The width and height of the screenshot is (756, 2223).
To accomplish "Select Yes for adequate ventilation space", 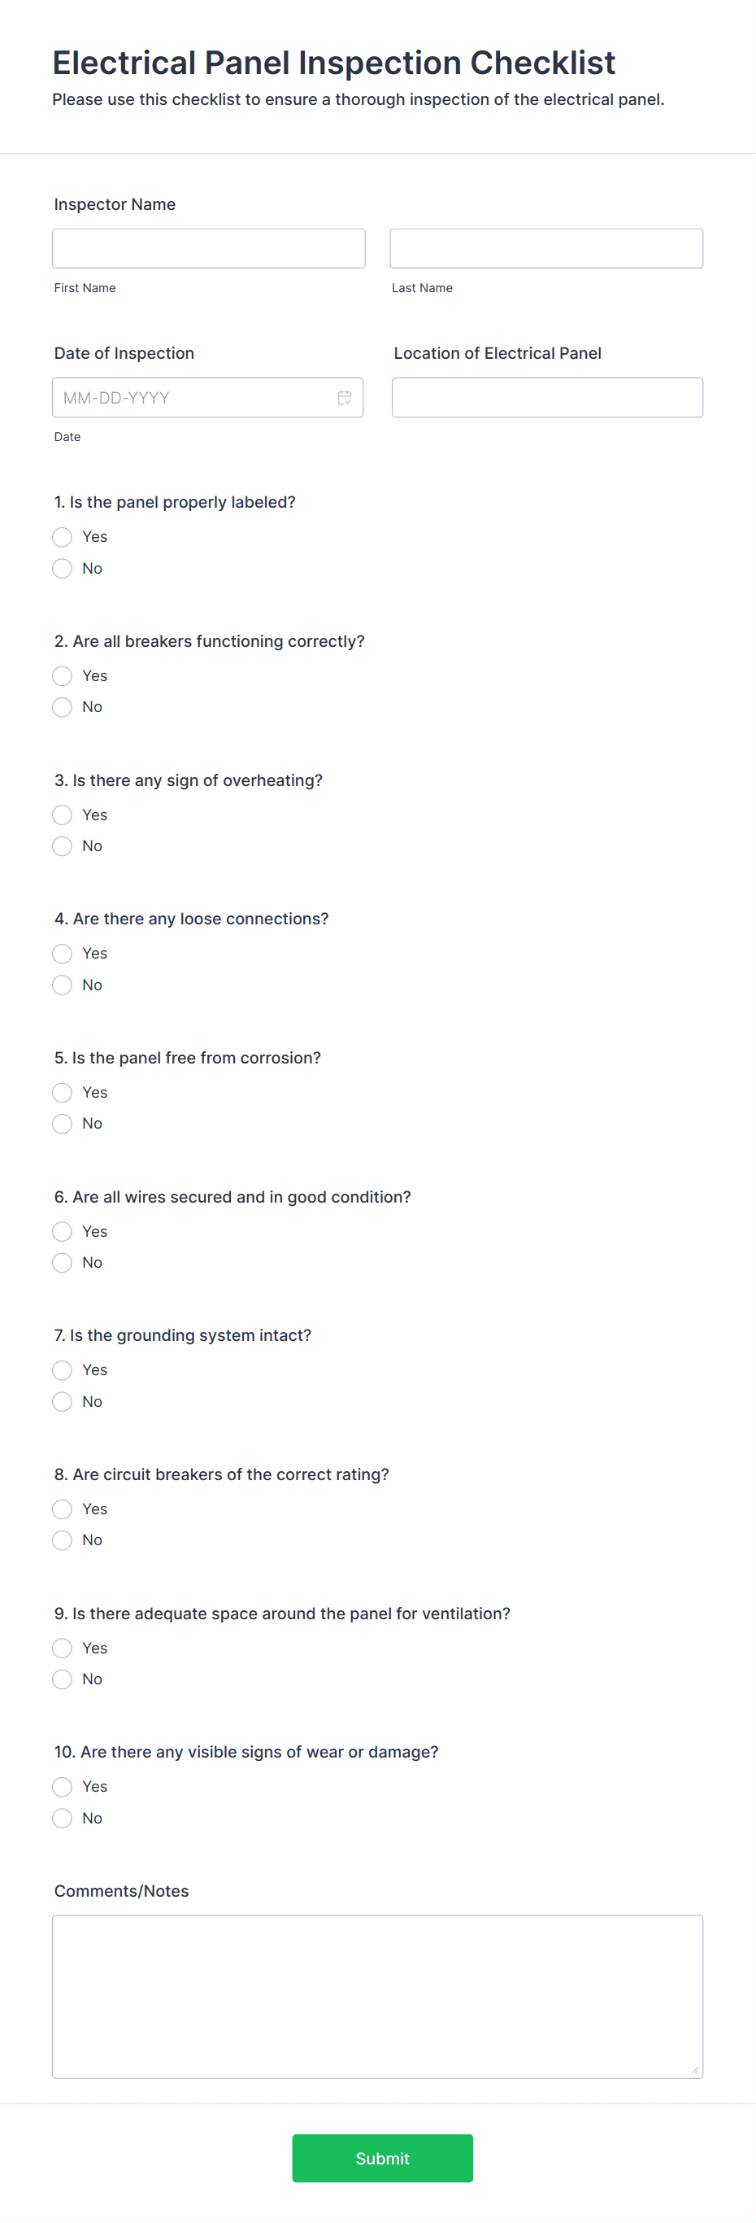I will 61,1648.
